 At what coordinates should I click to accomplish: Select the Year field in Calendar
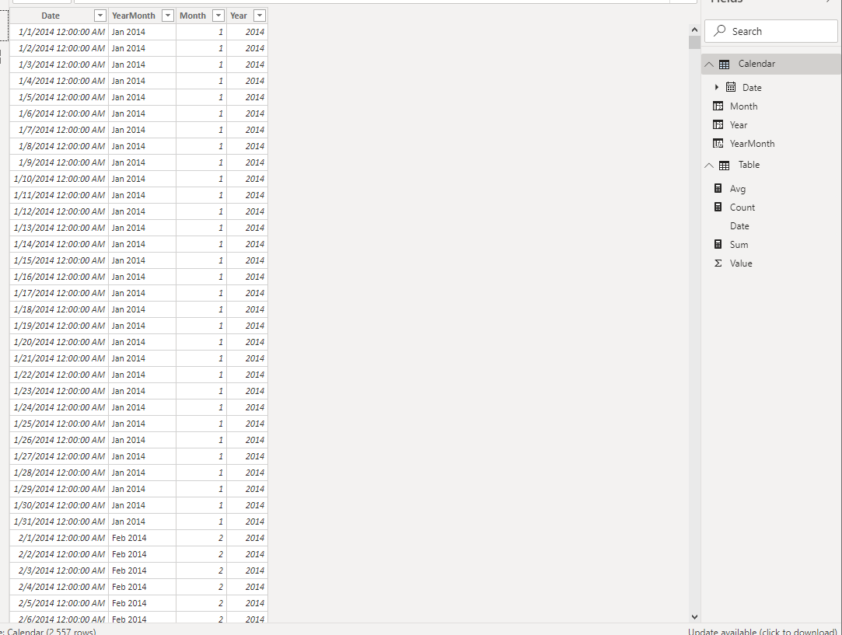click(x=739, y=125)
